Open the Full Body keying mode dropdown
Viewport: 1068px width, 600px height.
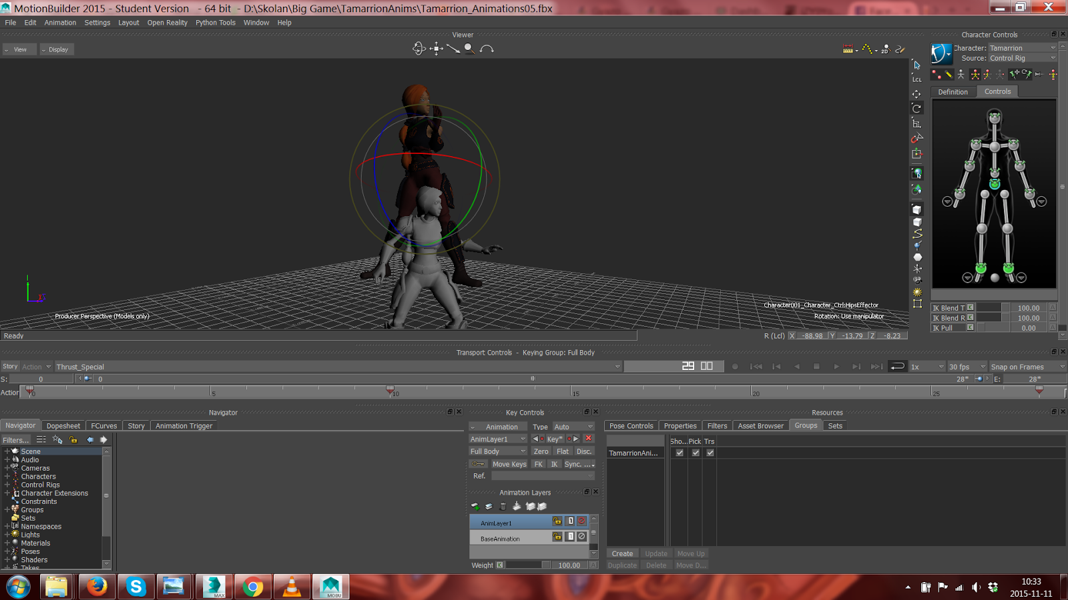tap(498, 451)
